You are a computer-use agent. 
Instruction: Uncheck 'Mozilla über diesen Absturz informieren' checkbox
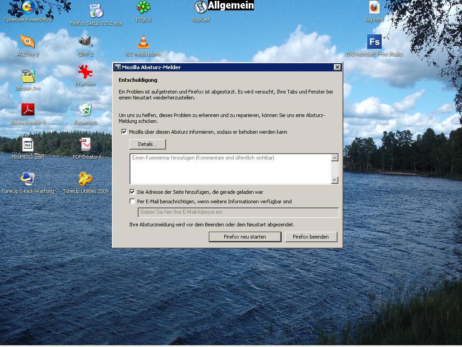coord(124,132)
